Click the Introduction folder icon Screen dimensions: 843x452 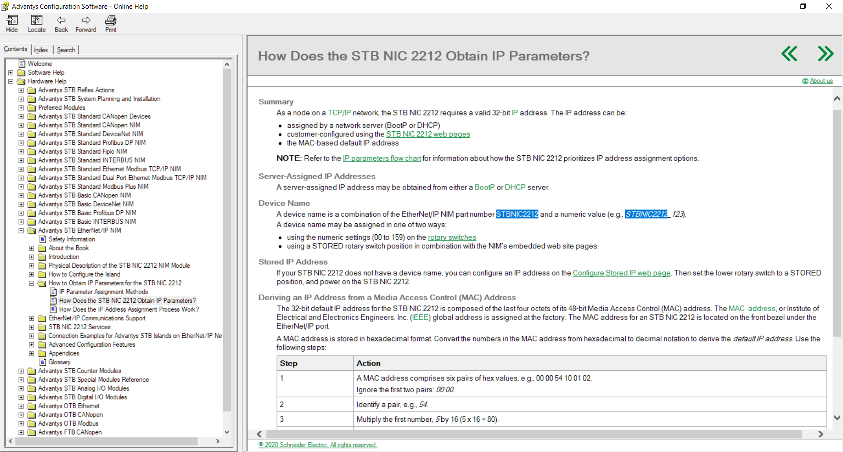coord(42,257)
